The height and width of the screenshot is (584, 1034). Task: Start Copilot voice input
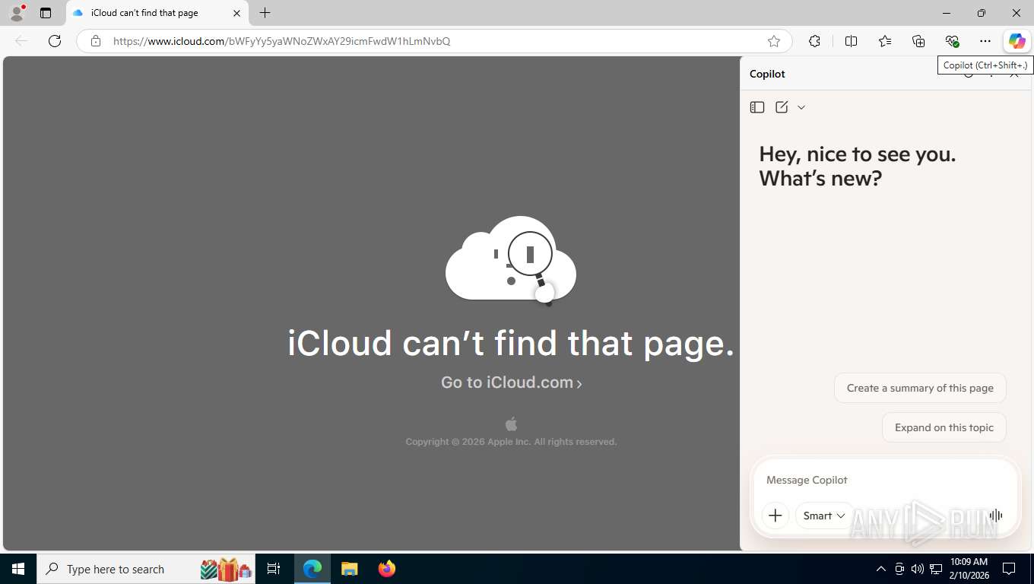click(996, 516)
